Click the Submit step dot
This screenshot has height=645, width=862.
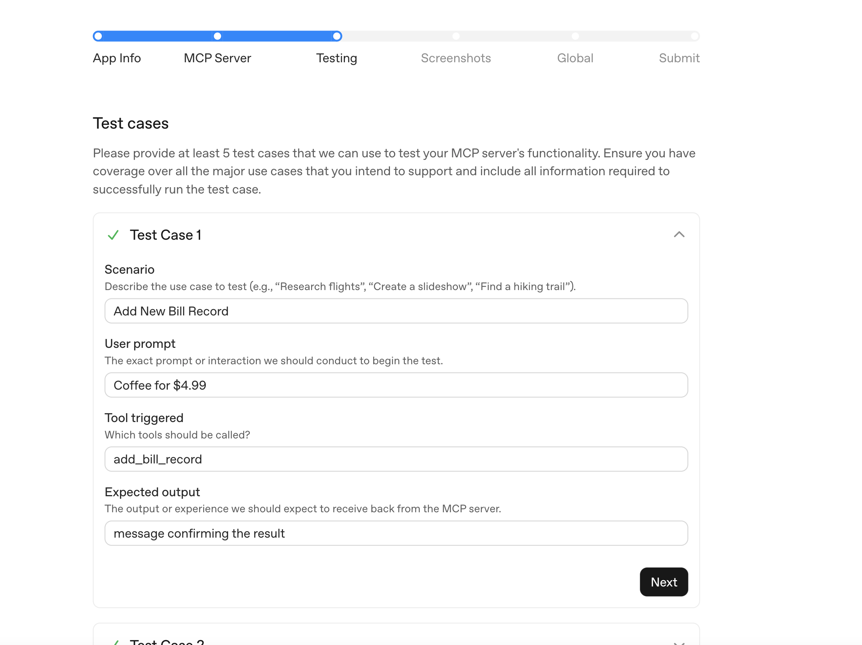click(x=694, y=36)
